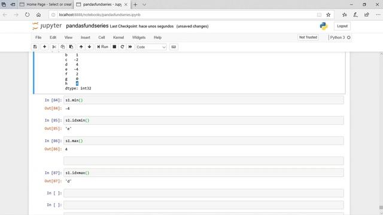Open the command palette keyboard icon

pos(174,47)
